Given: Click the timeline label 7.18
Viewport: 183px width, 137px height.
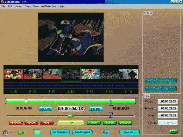Looking at the screenshot, I should (x=128, y=92).
